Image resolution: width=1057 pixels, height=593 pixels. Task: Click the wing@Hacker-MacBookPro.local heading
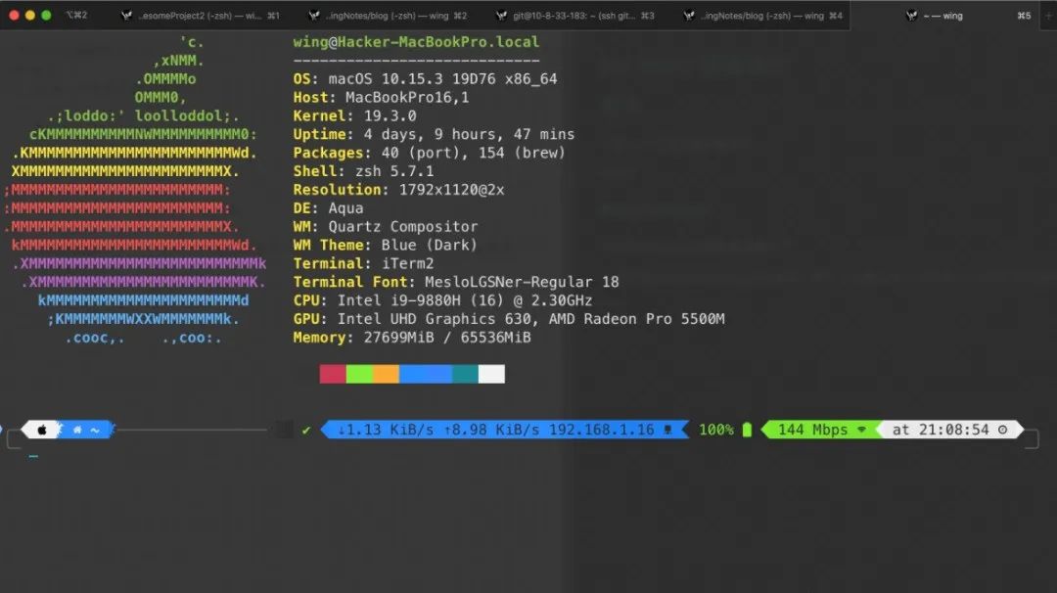tap(416, 42)
